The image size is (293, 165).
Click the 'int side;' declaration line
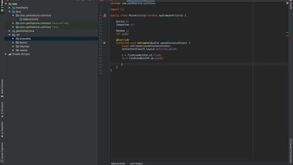122,34
